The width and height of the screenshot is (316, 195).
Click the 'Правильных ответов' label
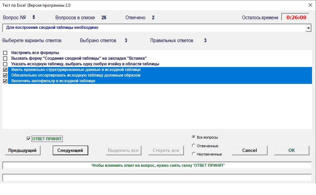[172, 40]
